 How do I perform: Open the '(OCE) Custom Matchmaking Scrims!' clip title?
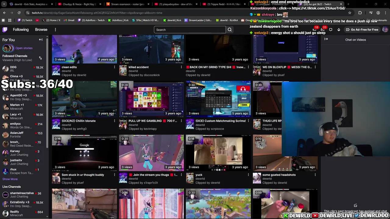pos(221,121)
